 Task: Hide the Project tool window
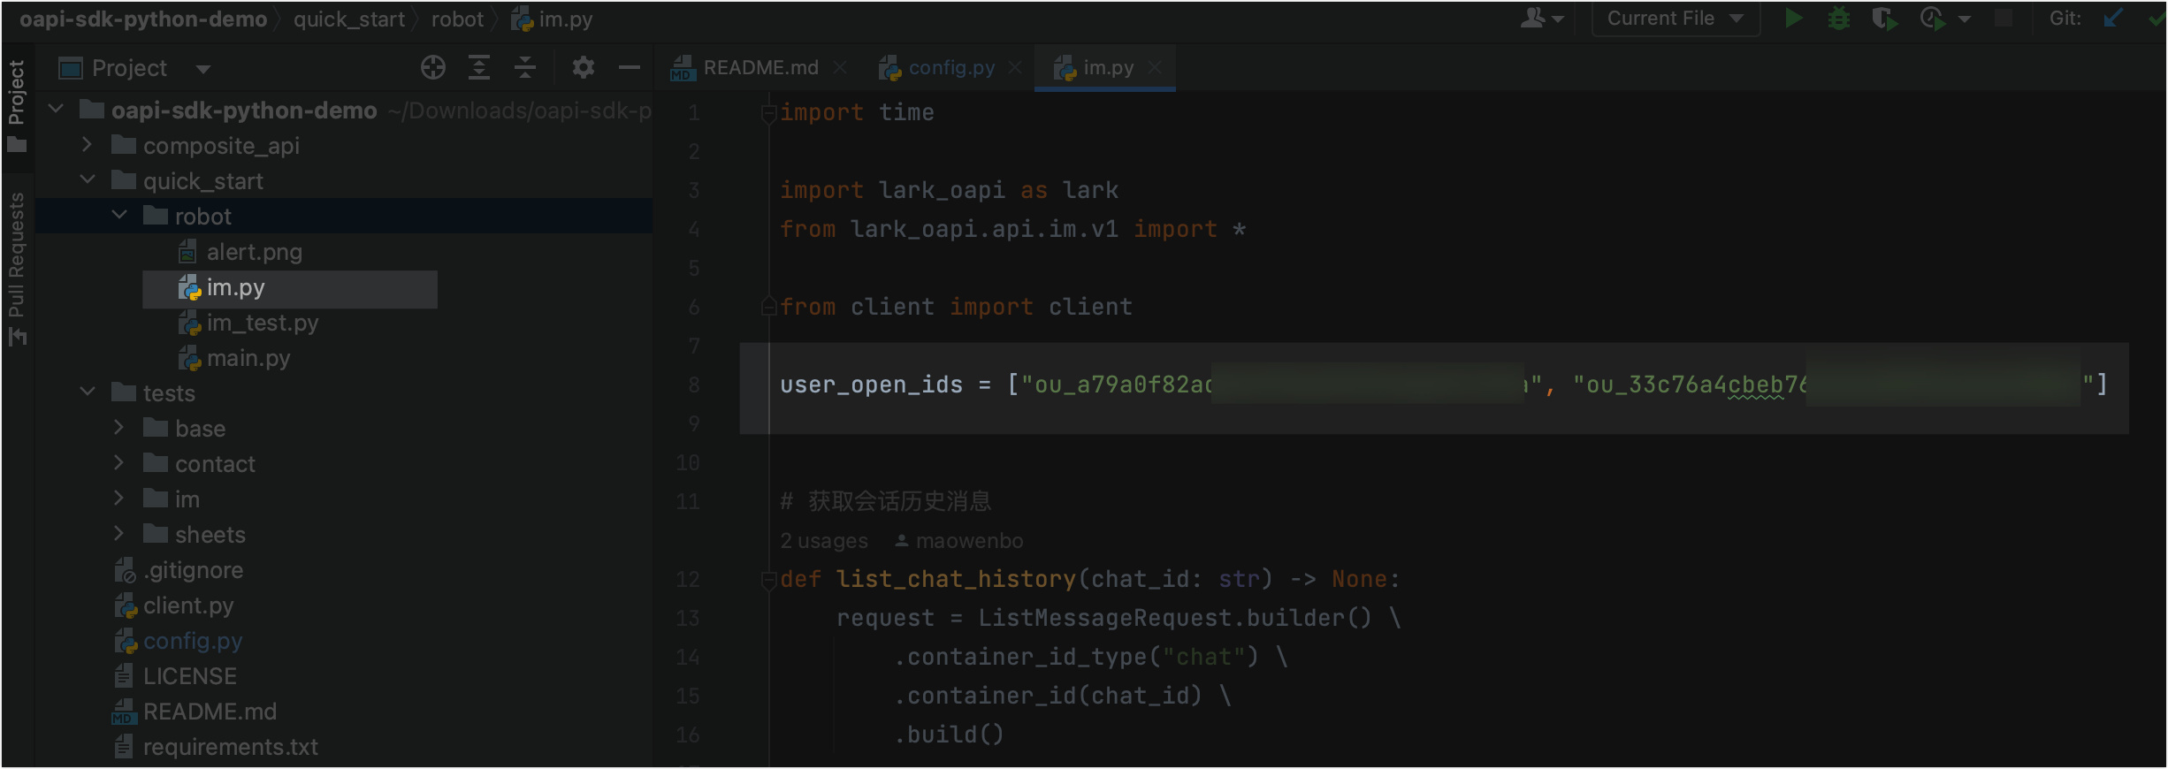(630, 67)
